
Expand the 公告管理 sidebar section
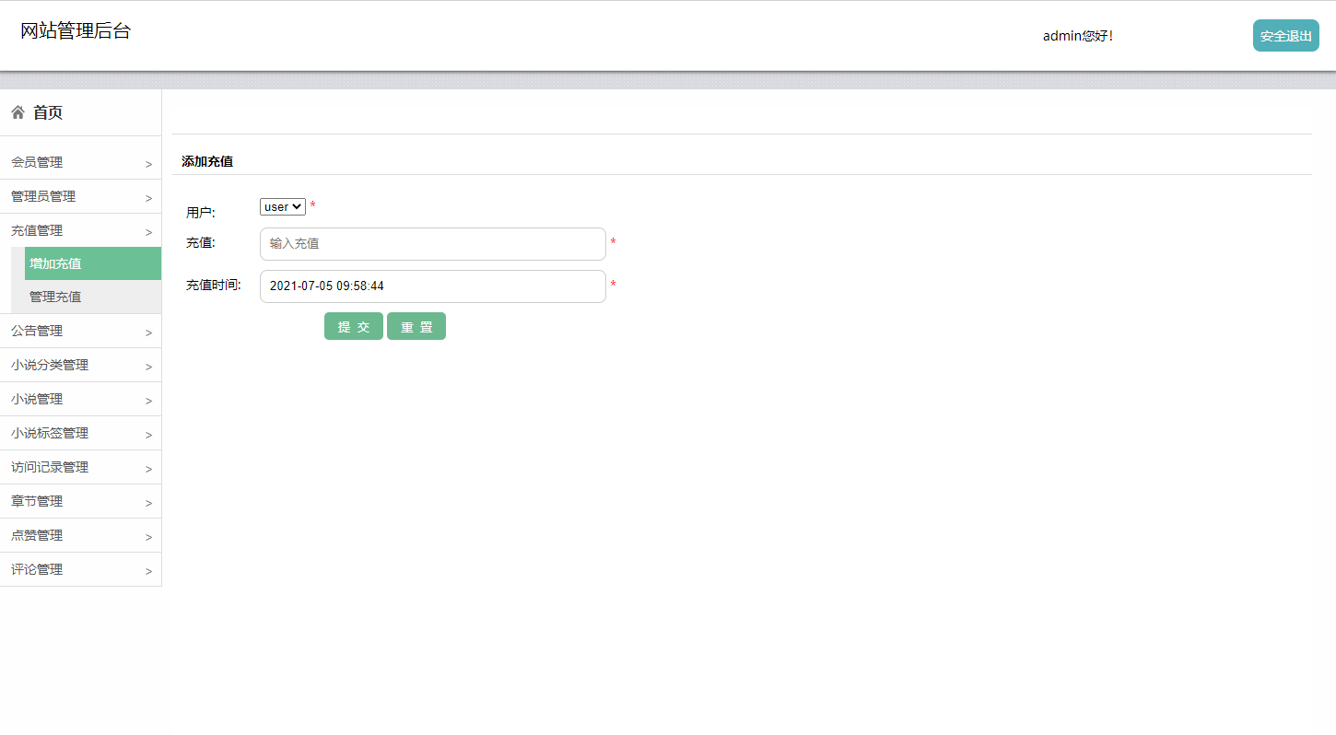click(x=80, y=330)
